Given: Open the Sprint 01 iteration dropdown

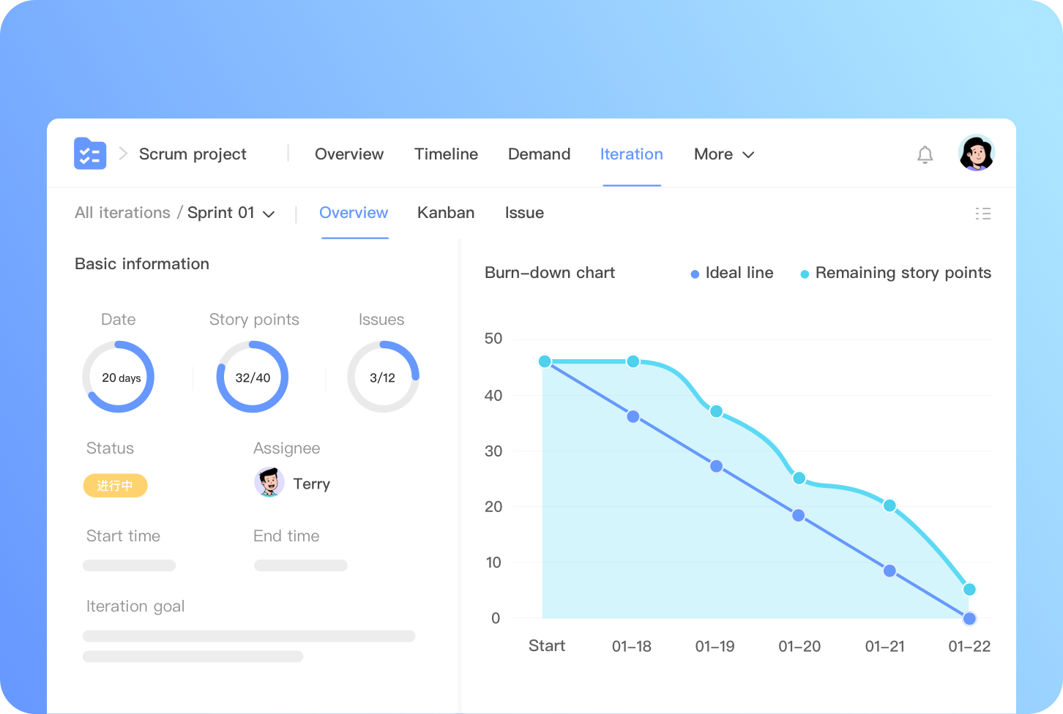Looking at the screenshot, I should click(x=231, y=213).
